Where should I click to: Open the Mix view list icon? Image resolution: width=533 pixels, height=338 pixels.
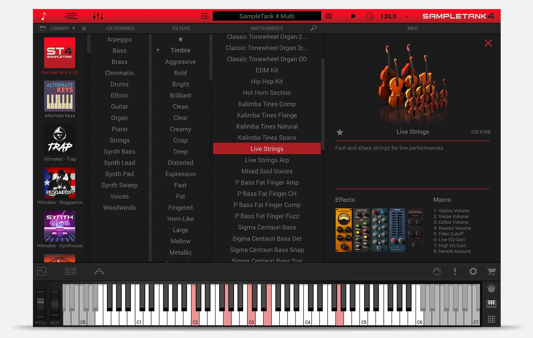[x=71, y=16]
